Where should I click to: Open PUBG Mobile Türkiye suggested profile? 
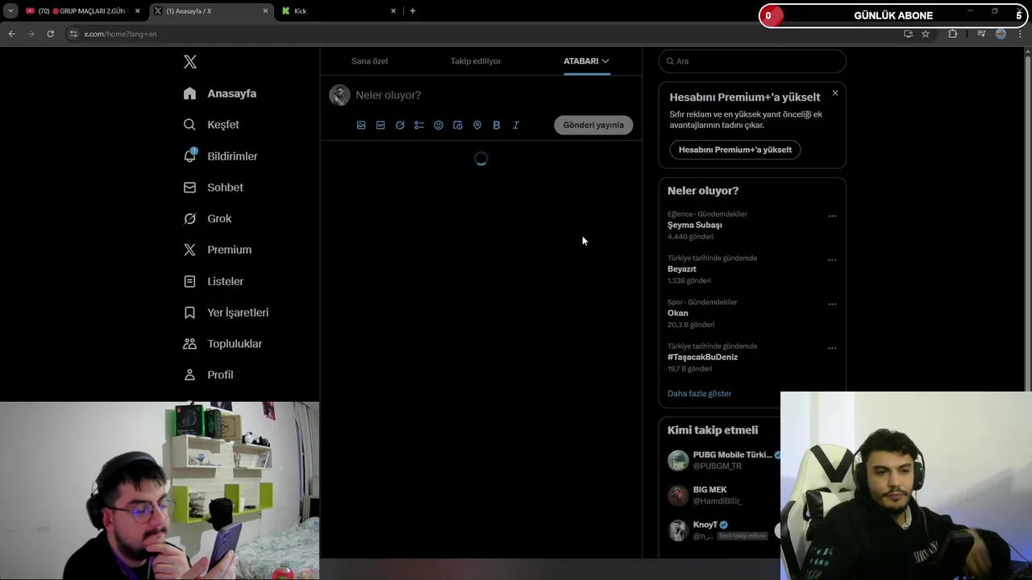point(732,455)
